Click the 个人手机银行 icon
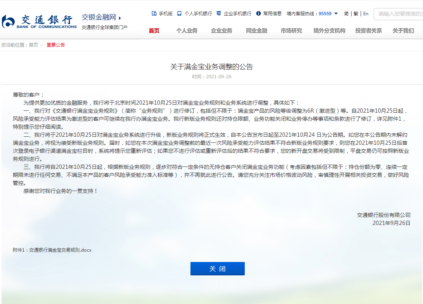This screenshot has width=423, height=304. tap(179, 13)
